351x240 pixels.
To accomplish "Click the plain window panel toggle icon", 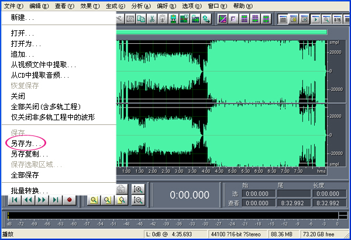I will (283, 19).
